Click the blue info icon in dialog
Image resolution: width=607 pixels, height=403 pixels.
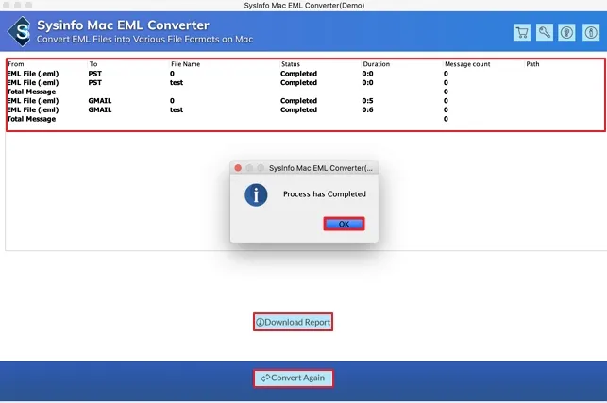coord(256,194)
